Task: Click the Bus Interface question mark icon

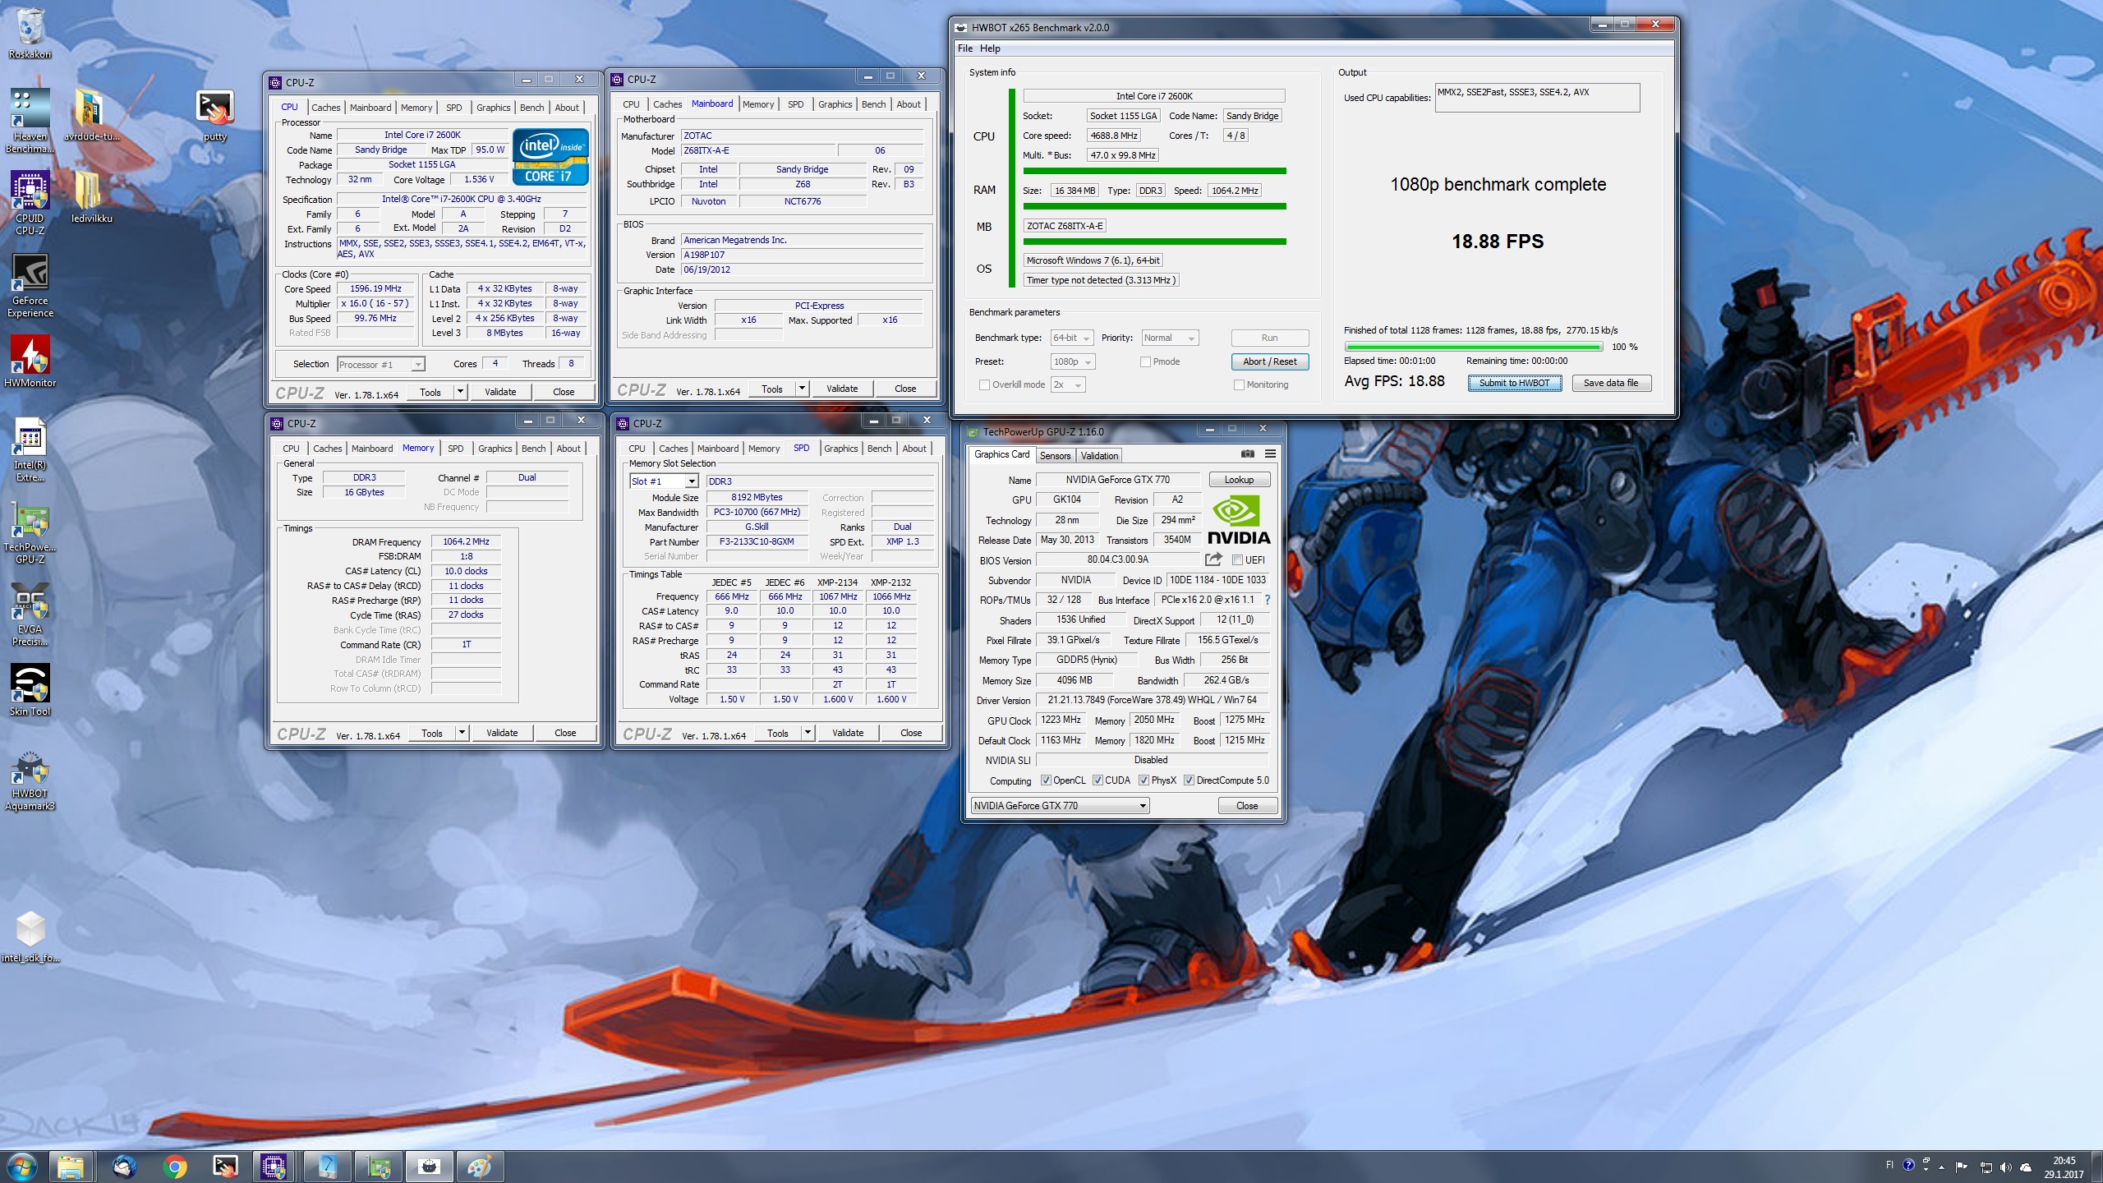Action: point(1268,600)
